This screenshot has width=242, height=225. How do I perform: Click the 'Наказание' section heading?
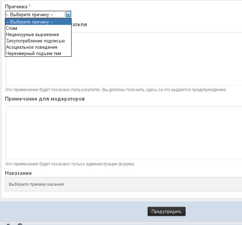[18, 173]
